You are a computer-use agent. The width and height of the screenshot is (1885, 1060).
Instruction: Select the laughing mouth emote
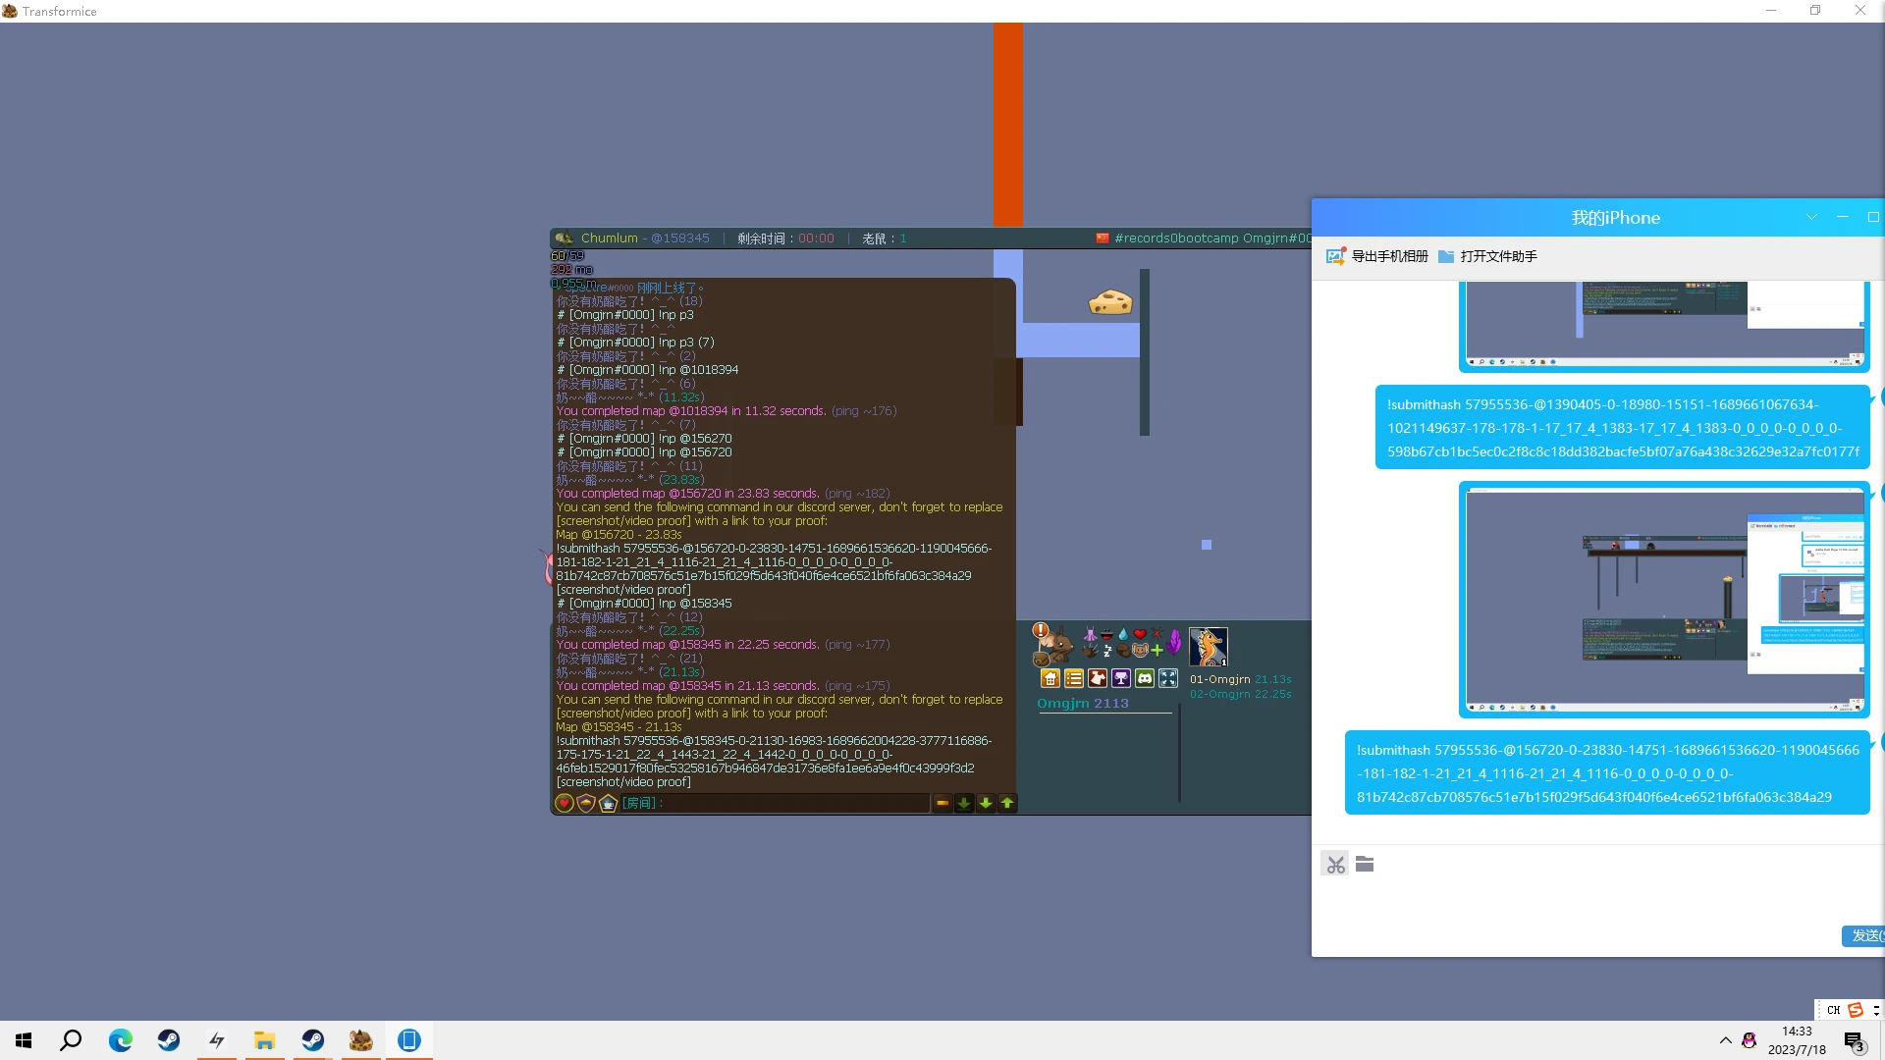1106,635
